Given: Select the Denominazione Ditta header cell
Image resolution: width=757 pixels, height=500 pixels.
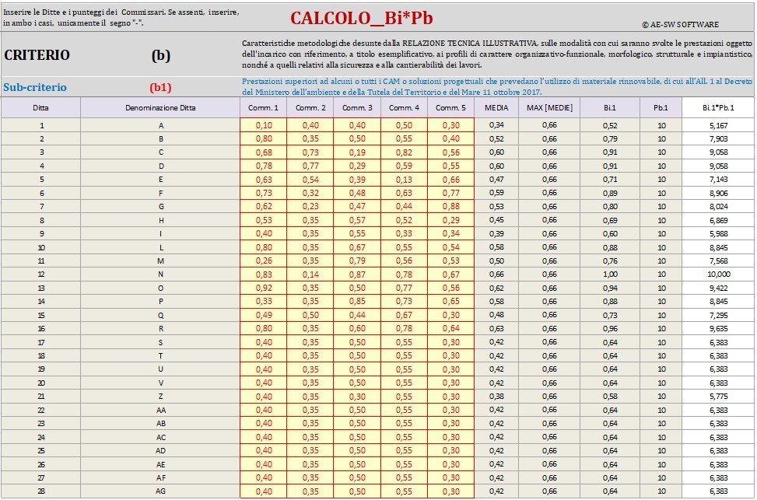Looking at the screenshot, I should click(160, 107).
